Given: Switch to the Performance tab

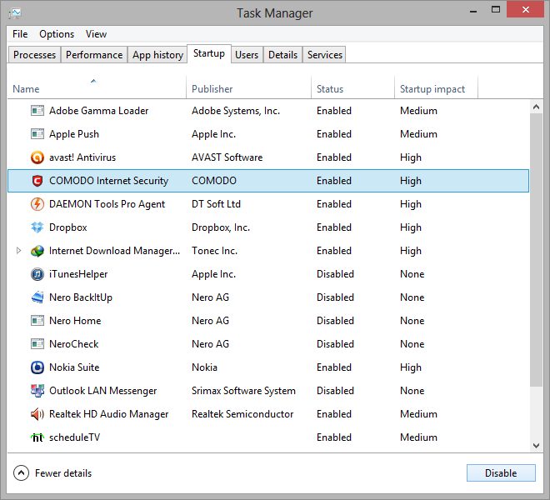Looking at the screenshot, I should pos(94,55).
